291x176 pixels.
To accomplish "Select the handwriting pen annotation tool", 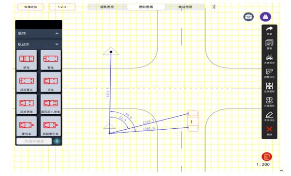I will point(269,116).
